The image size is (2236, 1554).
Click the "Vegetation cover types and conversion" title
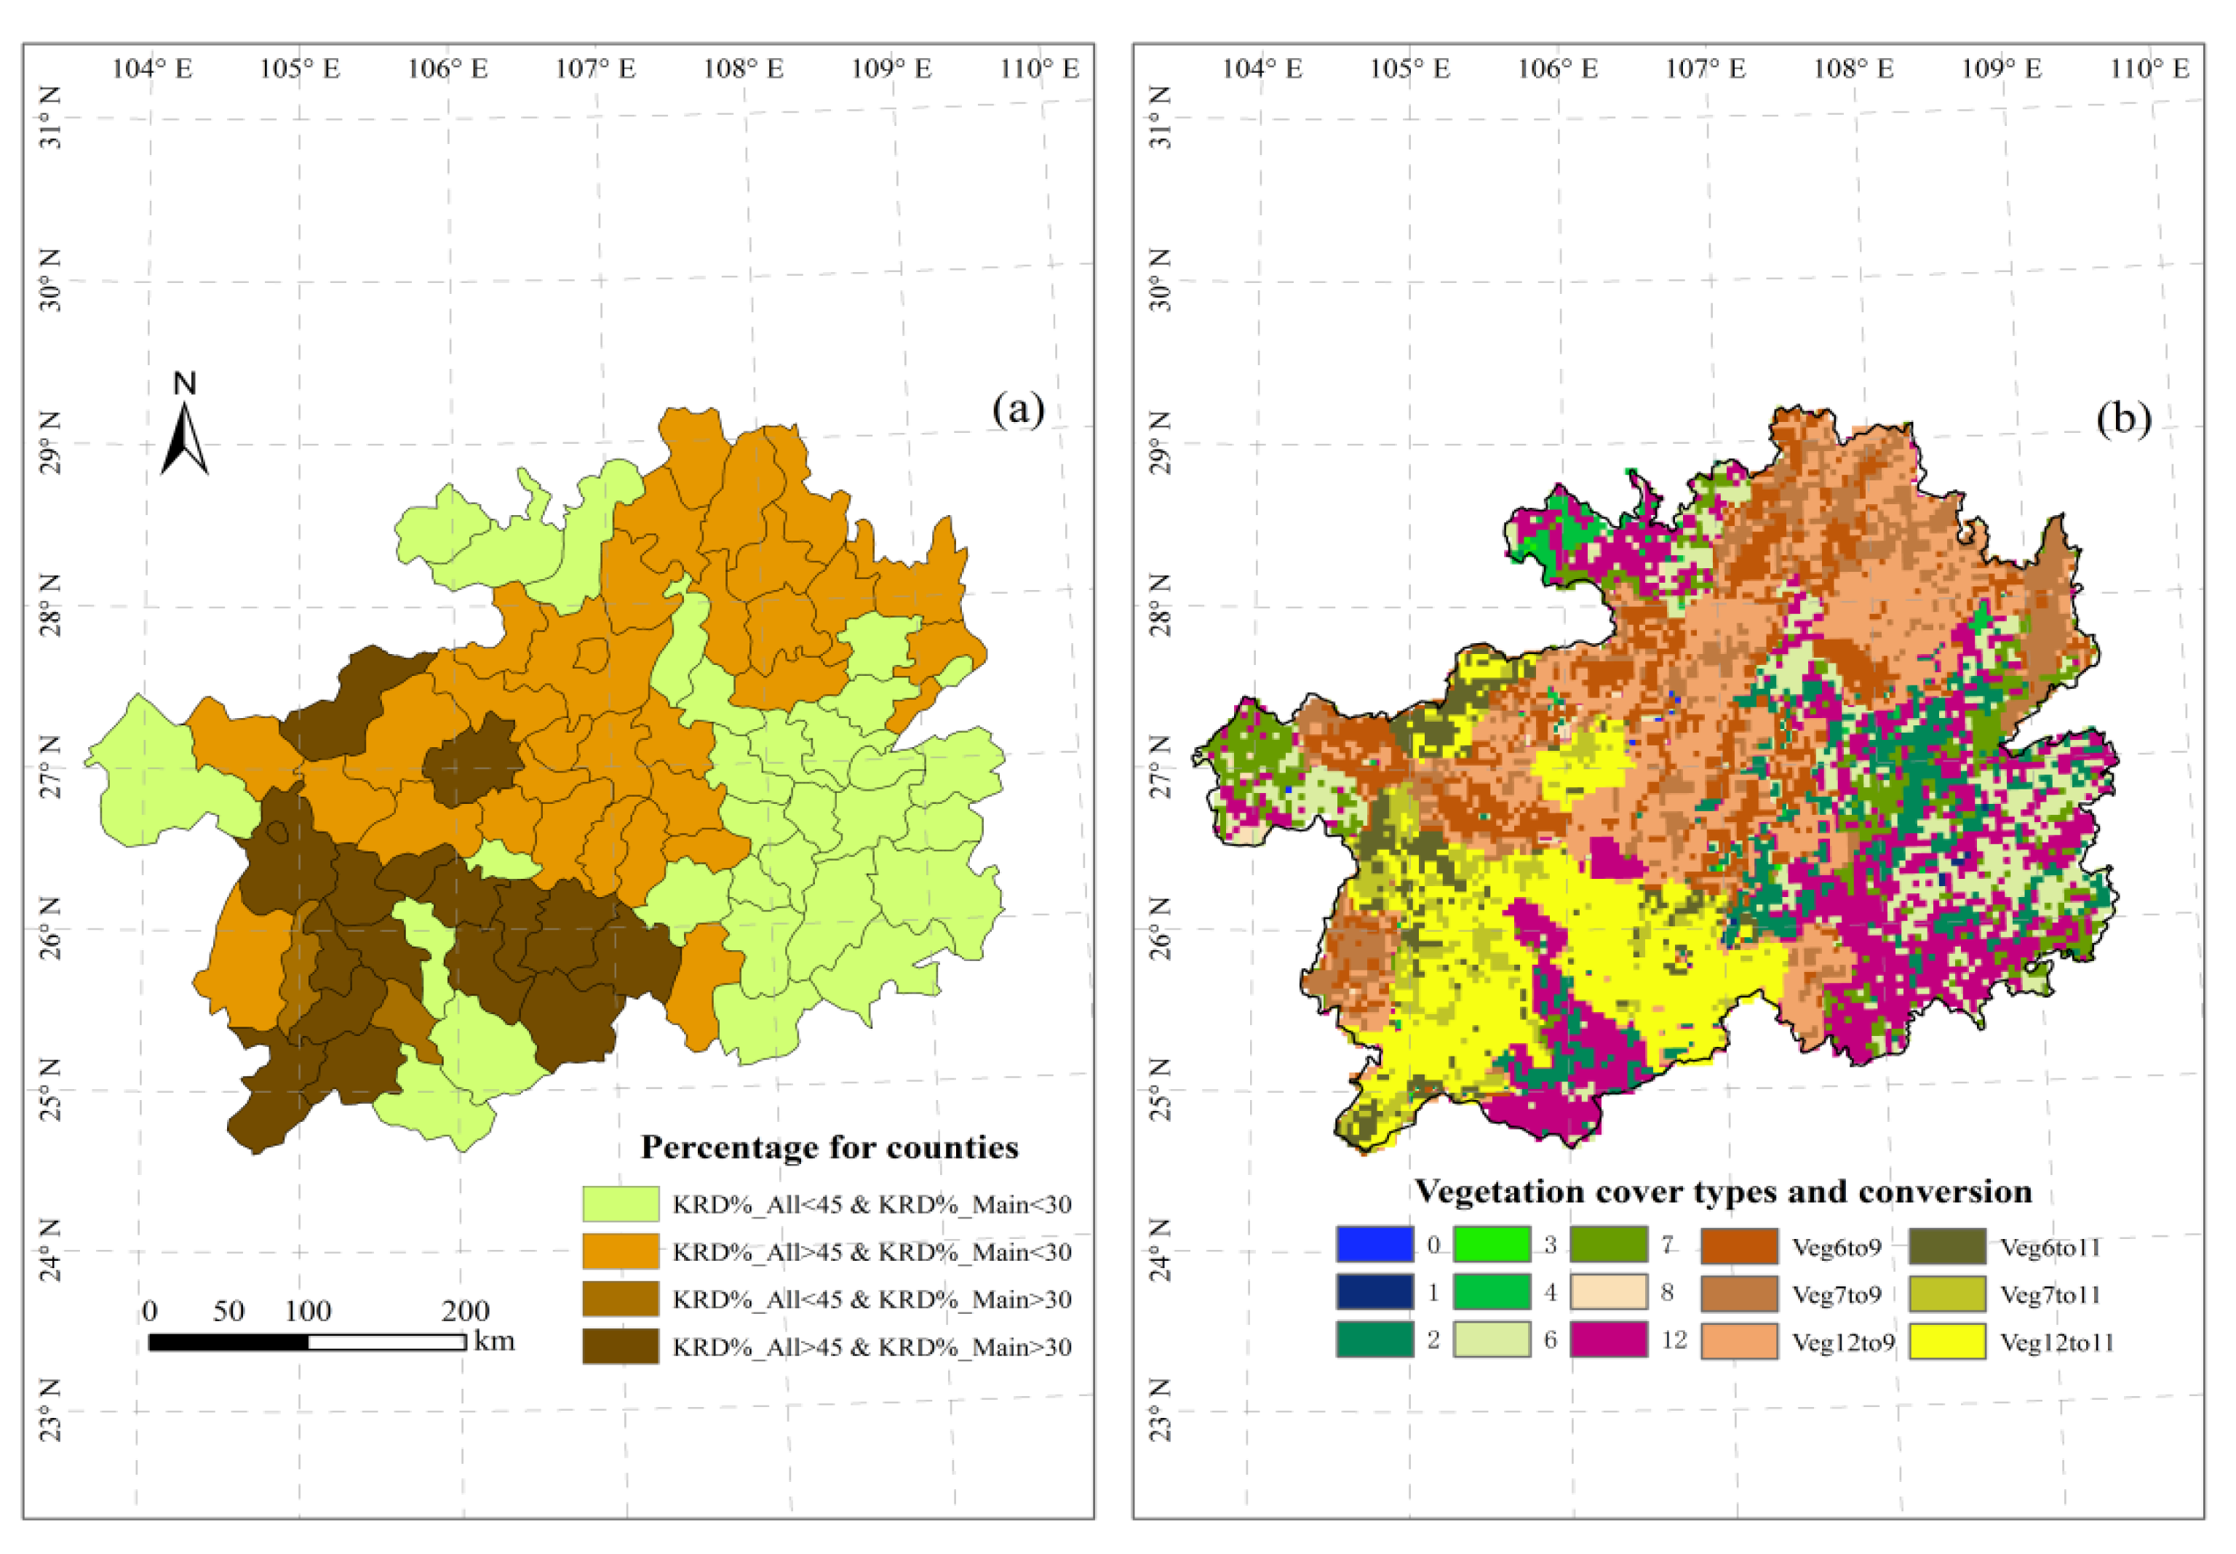(1723, 1191)
